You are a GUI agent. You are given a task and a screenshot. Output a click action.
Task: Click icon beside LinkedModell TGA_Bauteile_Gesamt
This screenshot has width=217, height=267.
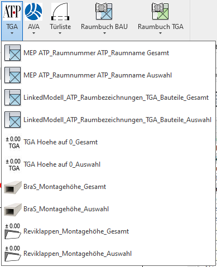[x=12, y=98]
